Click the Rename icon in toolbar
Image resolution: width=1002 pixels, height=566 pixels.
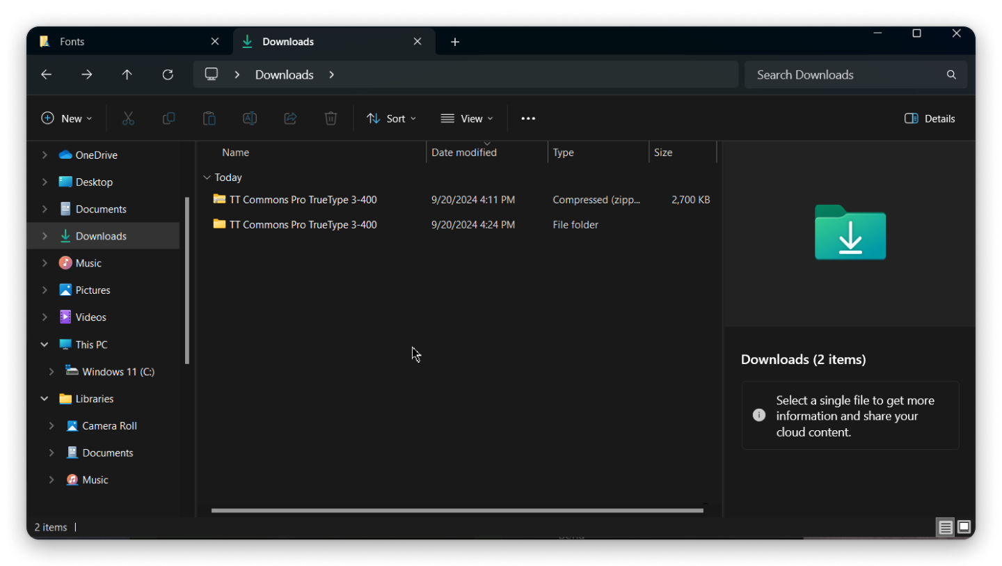pyautogui.click(x=250, y=118)
